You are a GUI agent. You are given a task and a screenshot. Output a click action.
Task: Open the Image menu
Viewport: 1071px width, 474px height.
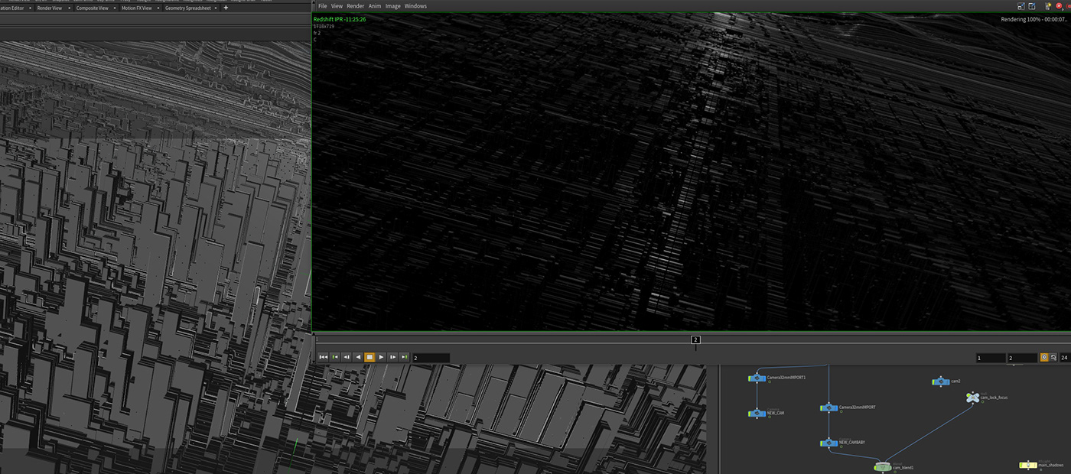393,6
